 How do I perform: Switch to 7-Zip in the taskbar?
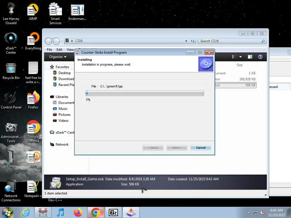113,212
